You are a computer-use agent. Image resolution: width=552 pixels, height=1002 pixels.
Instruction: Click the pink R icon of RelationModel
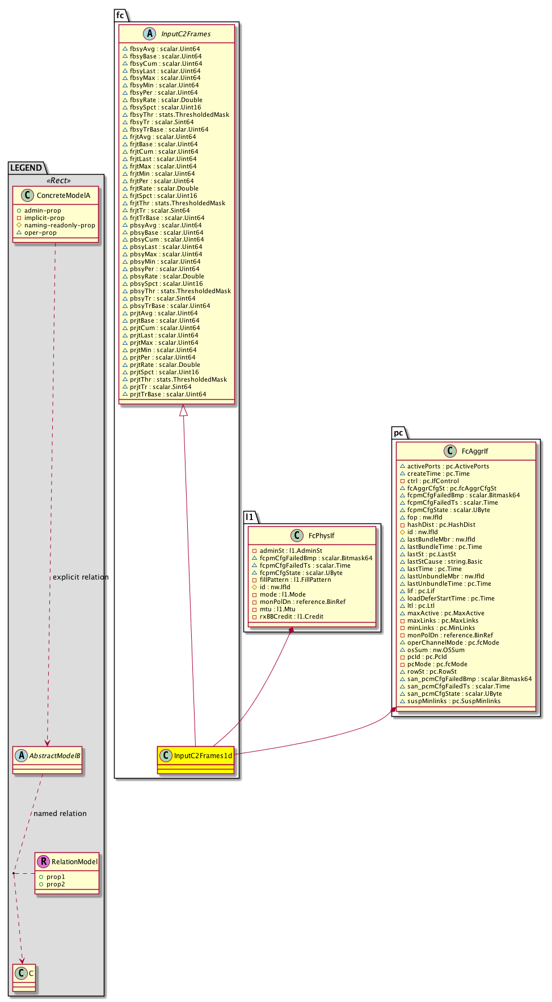click(x=43, y=861)
